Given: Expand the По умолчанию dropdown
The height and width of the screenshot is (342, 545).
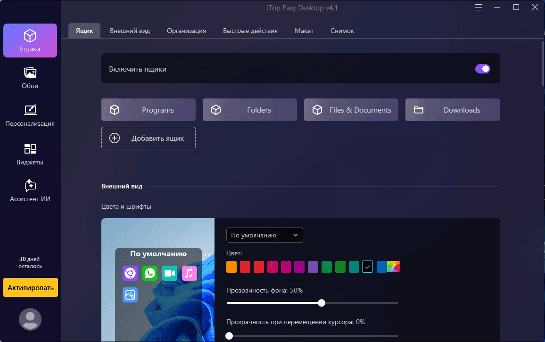Looking at the screenshot, I should (264, 235).
